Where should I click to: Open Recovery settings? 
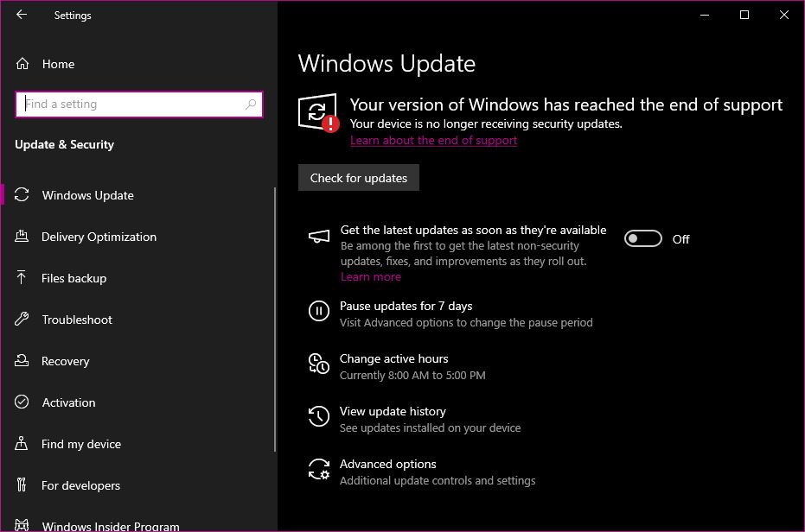[x=137, y=361]
